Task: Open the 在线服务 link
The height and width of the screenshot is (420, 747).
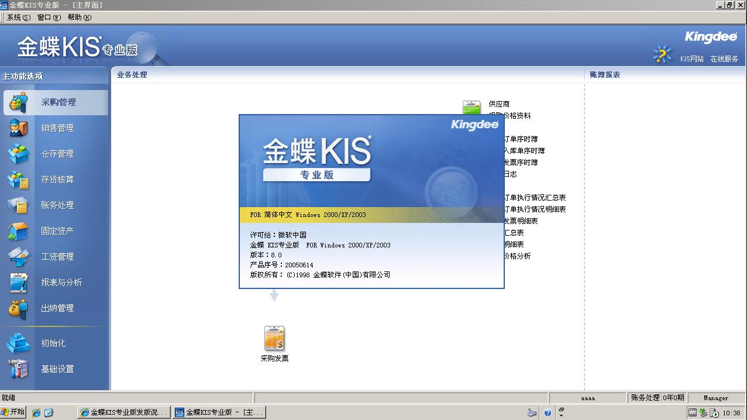Action: [724, 59]
